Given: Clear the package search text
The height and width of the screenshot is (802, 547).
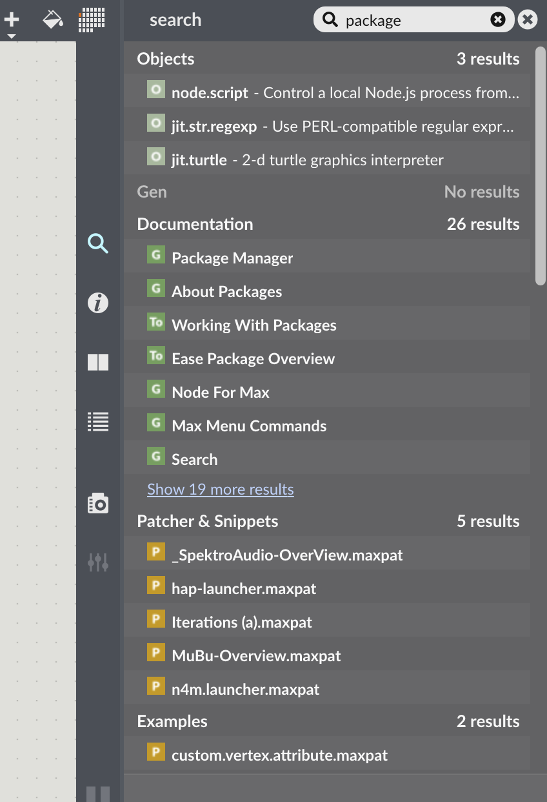Looking at the screenshot, I should pos(498,20).
